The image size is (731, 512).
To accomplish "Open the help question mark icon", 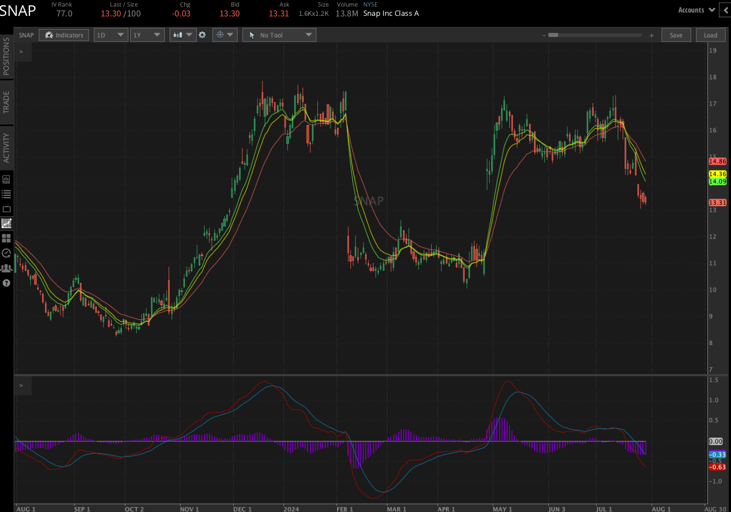I will coord(7,283).
